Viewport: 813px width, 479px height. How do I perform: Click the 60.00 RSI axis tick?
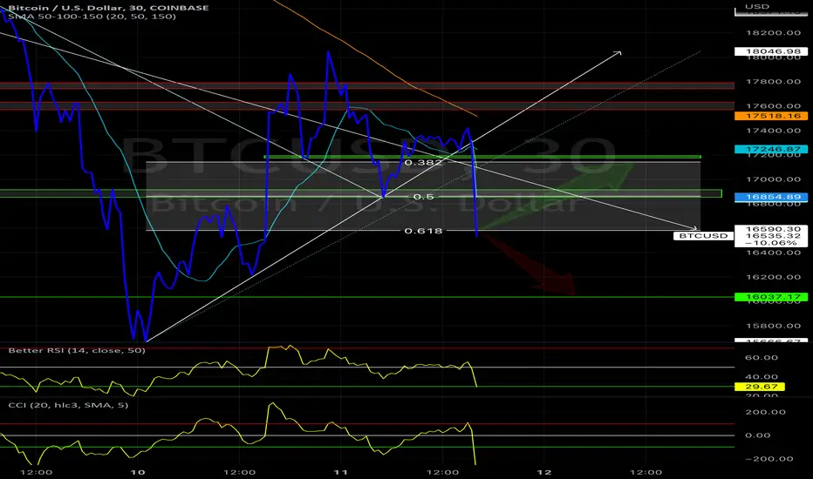coord(762,358)
